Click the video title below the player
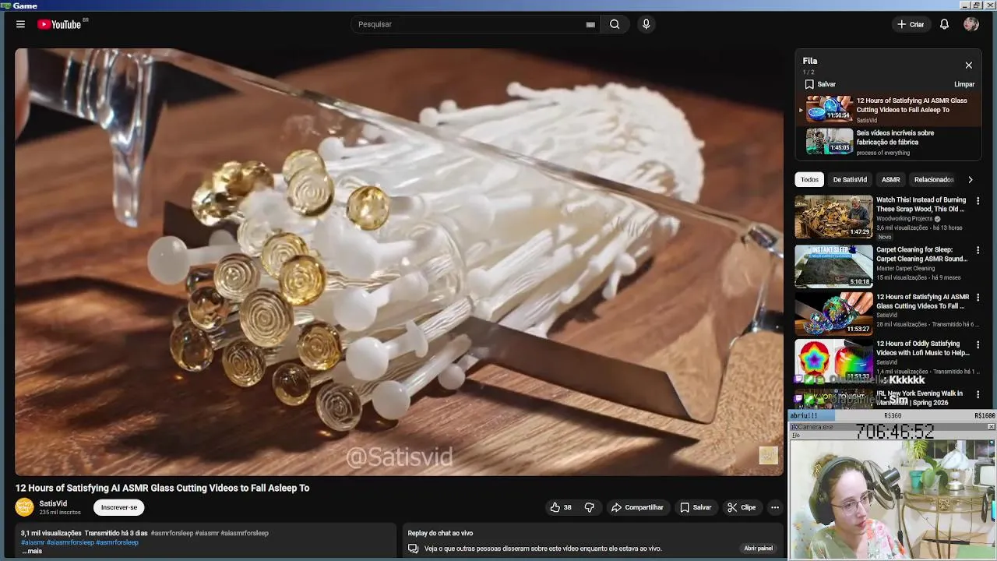 pos(162,488)
